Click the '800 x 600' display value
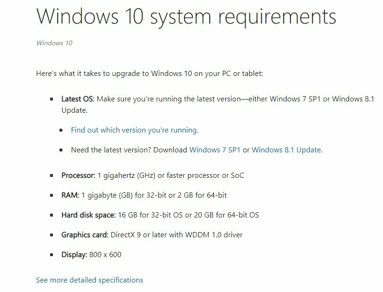 click(x=105, y=254)
